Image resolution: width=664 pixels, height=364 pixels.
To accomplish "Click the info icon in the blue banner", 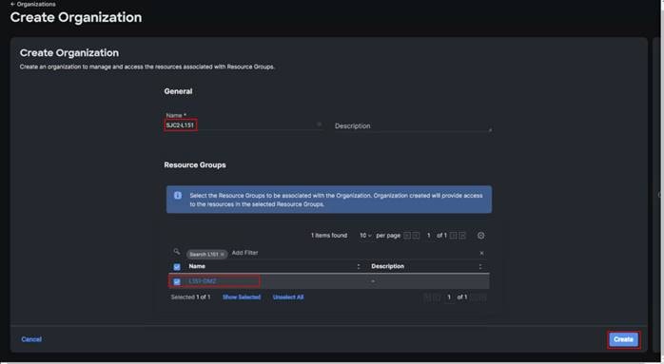I will coord(178,196).
